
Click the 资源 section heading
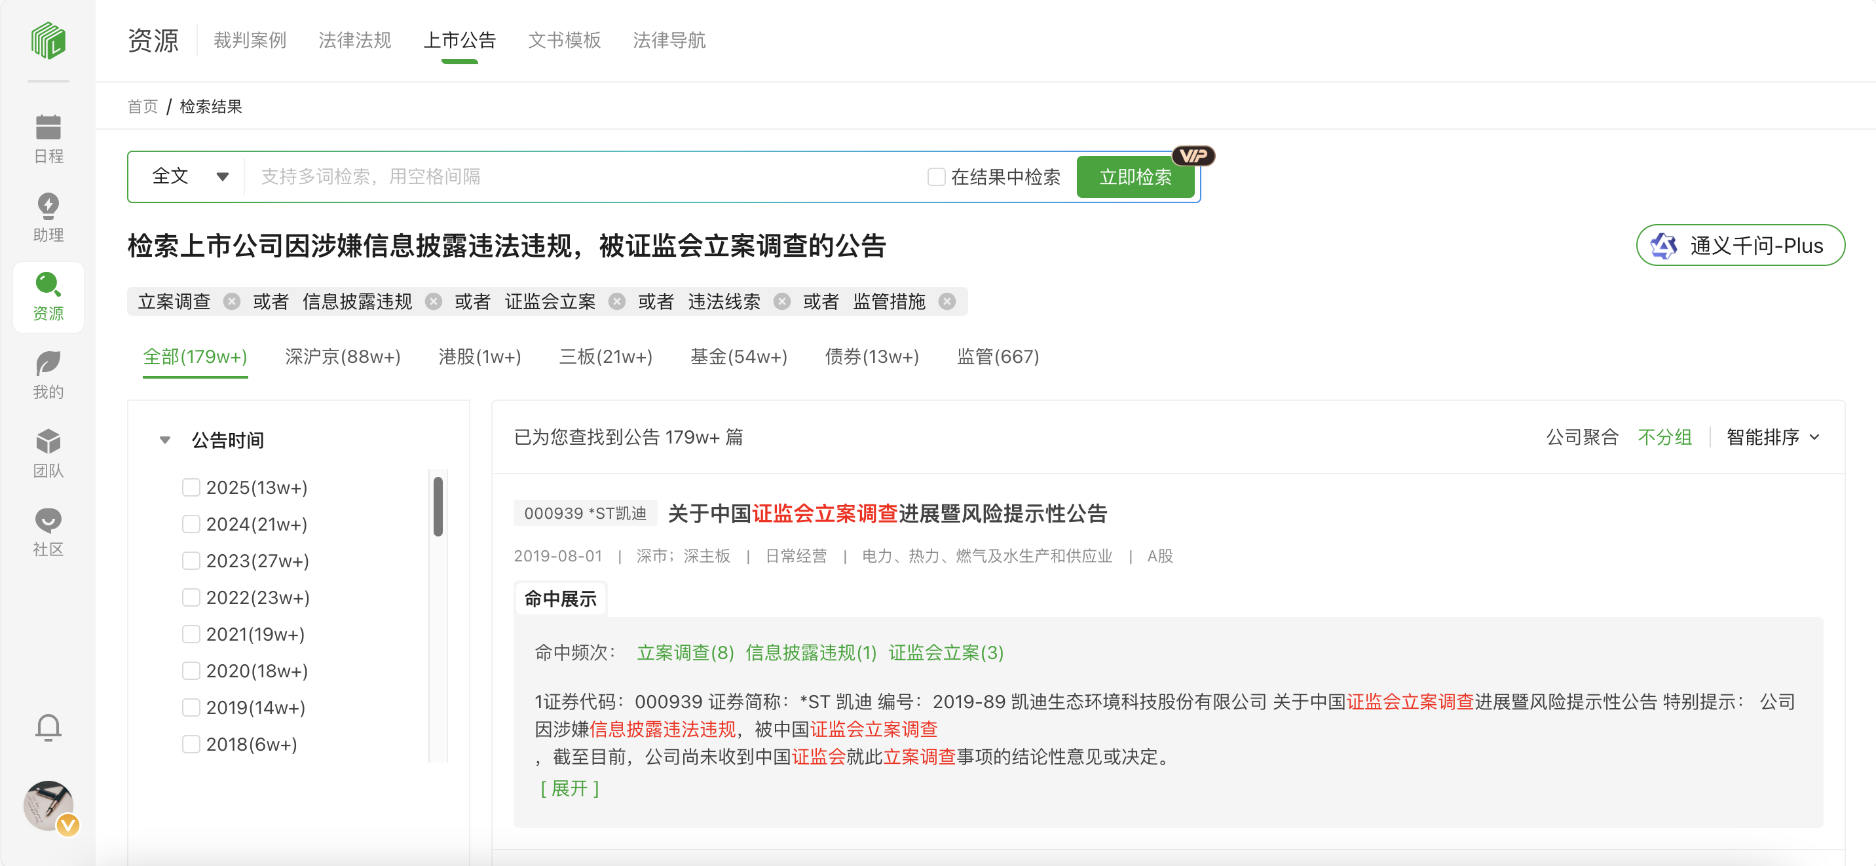click(153, 41)
